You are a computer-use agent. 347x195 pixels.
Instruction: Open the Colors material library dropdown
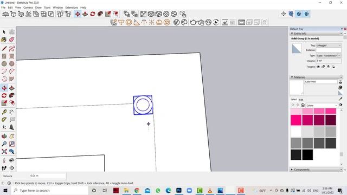tap(322, 106)
